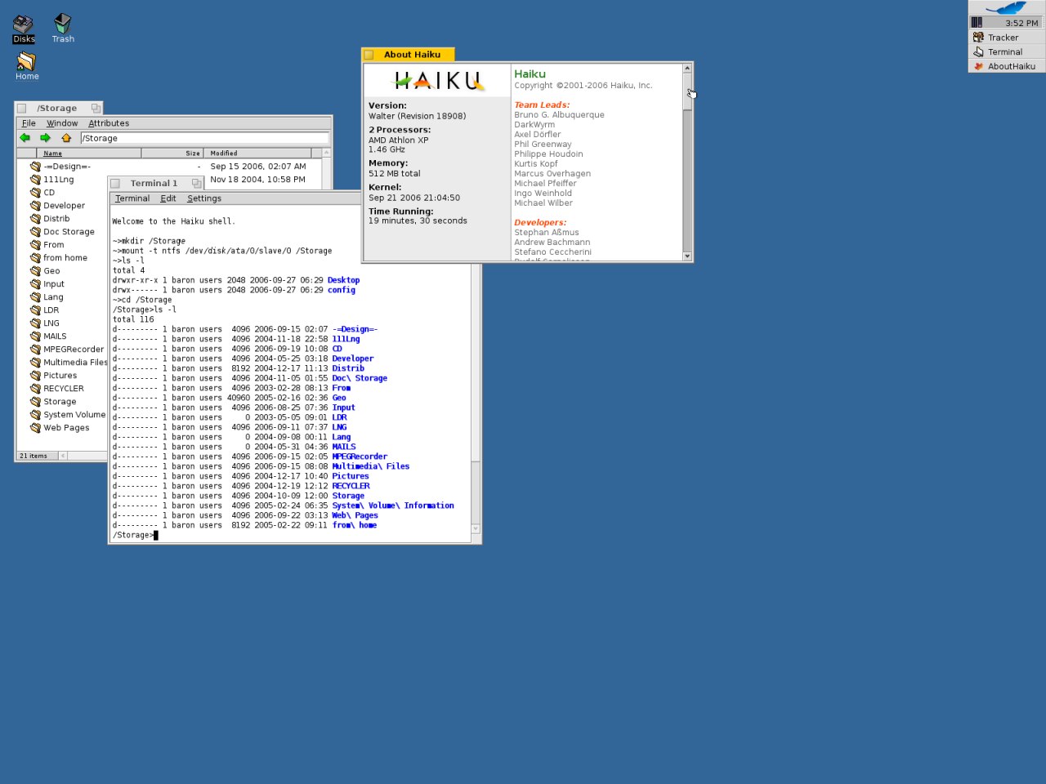Select the from home folder icon
Viewport: 1046px width, 784px height.
pos(35,258)
